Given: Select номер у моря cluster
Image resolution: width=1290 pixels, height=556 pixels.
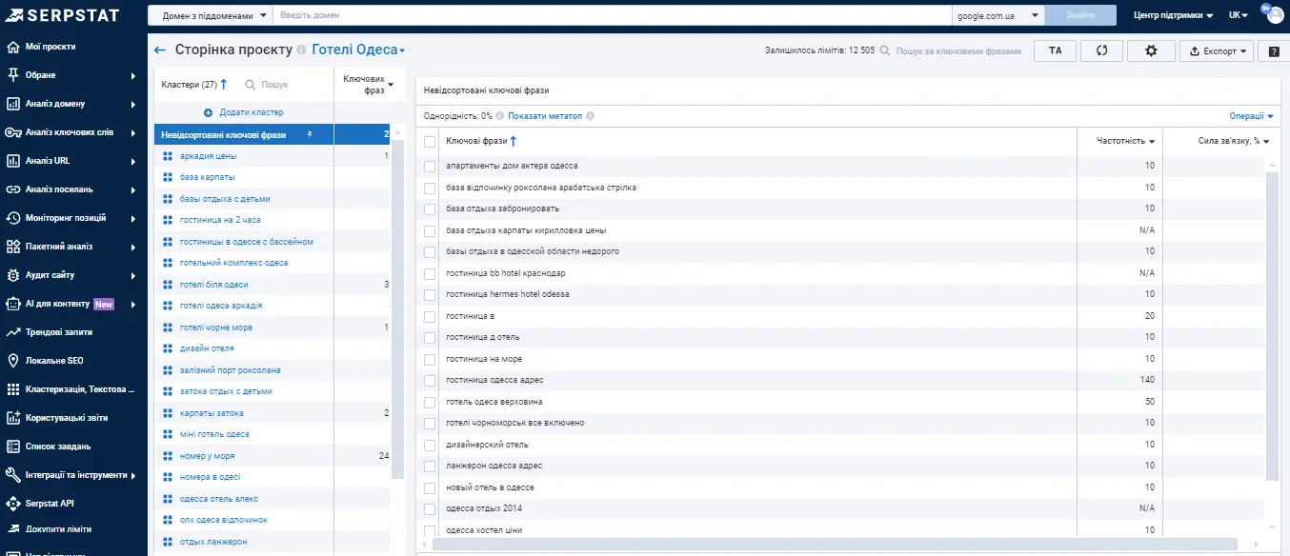Looking at the screenshot, I should tap(207, 456).
